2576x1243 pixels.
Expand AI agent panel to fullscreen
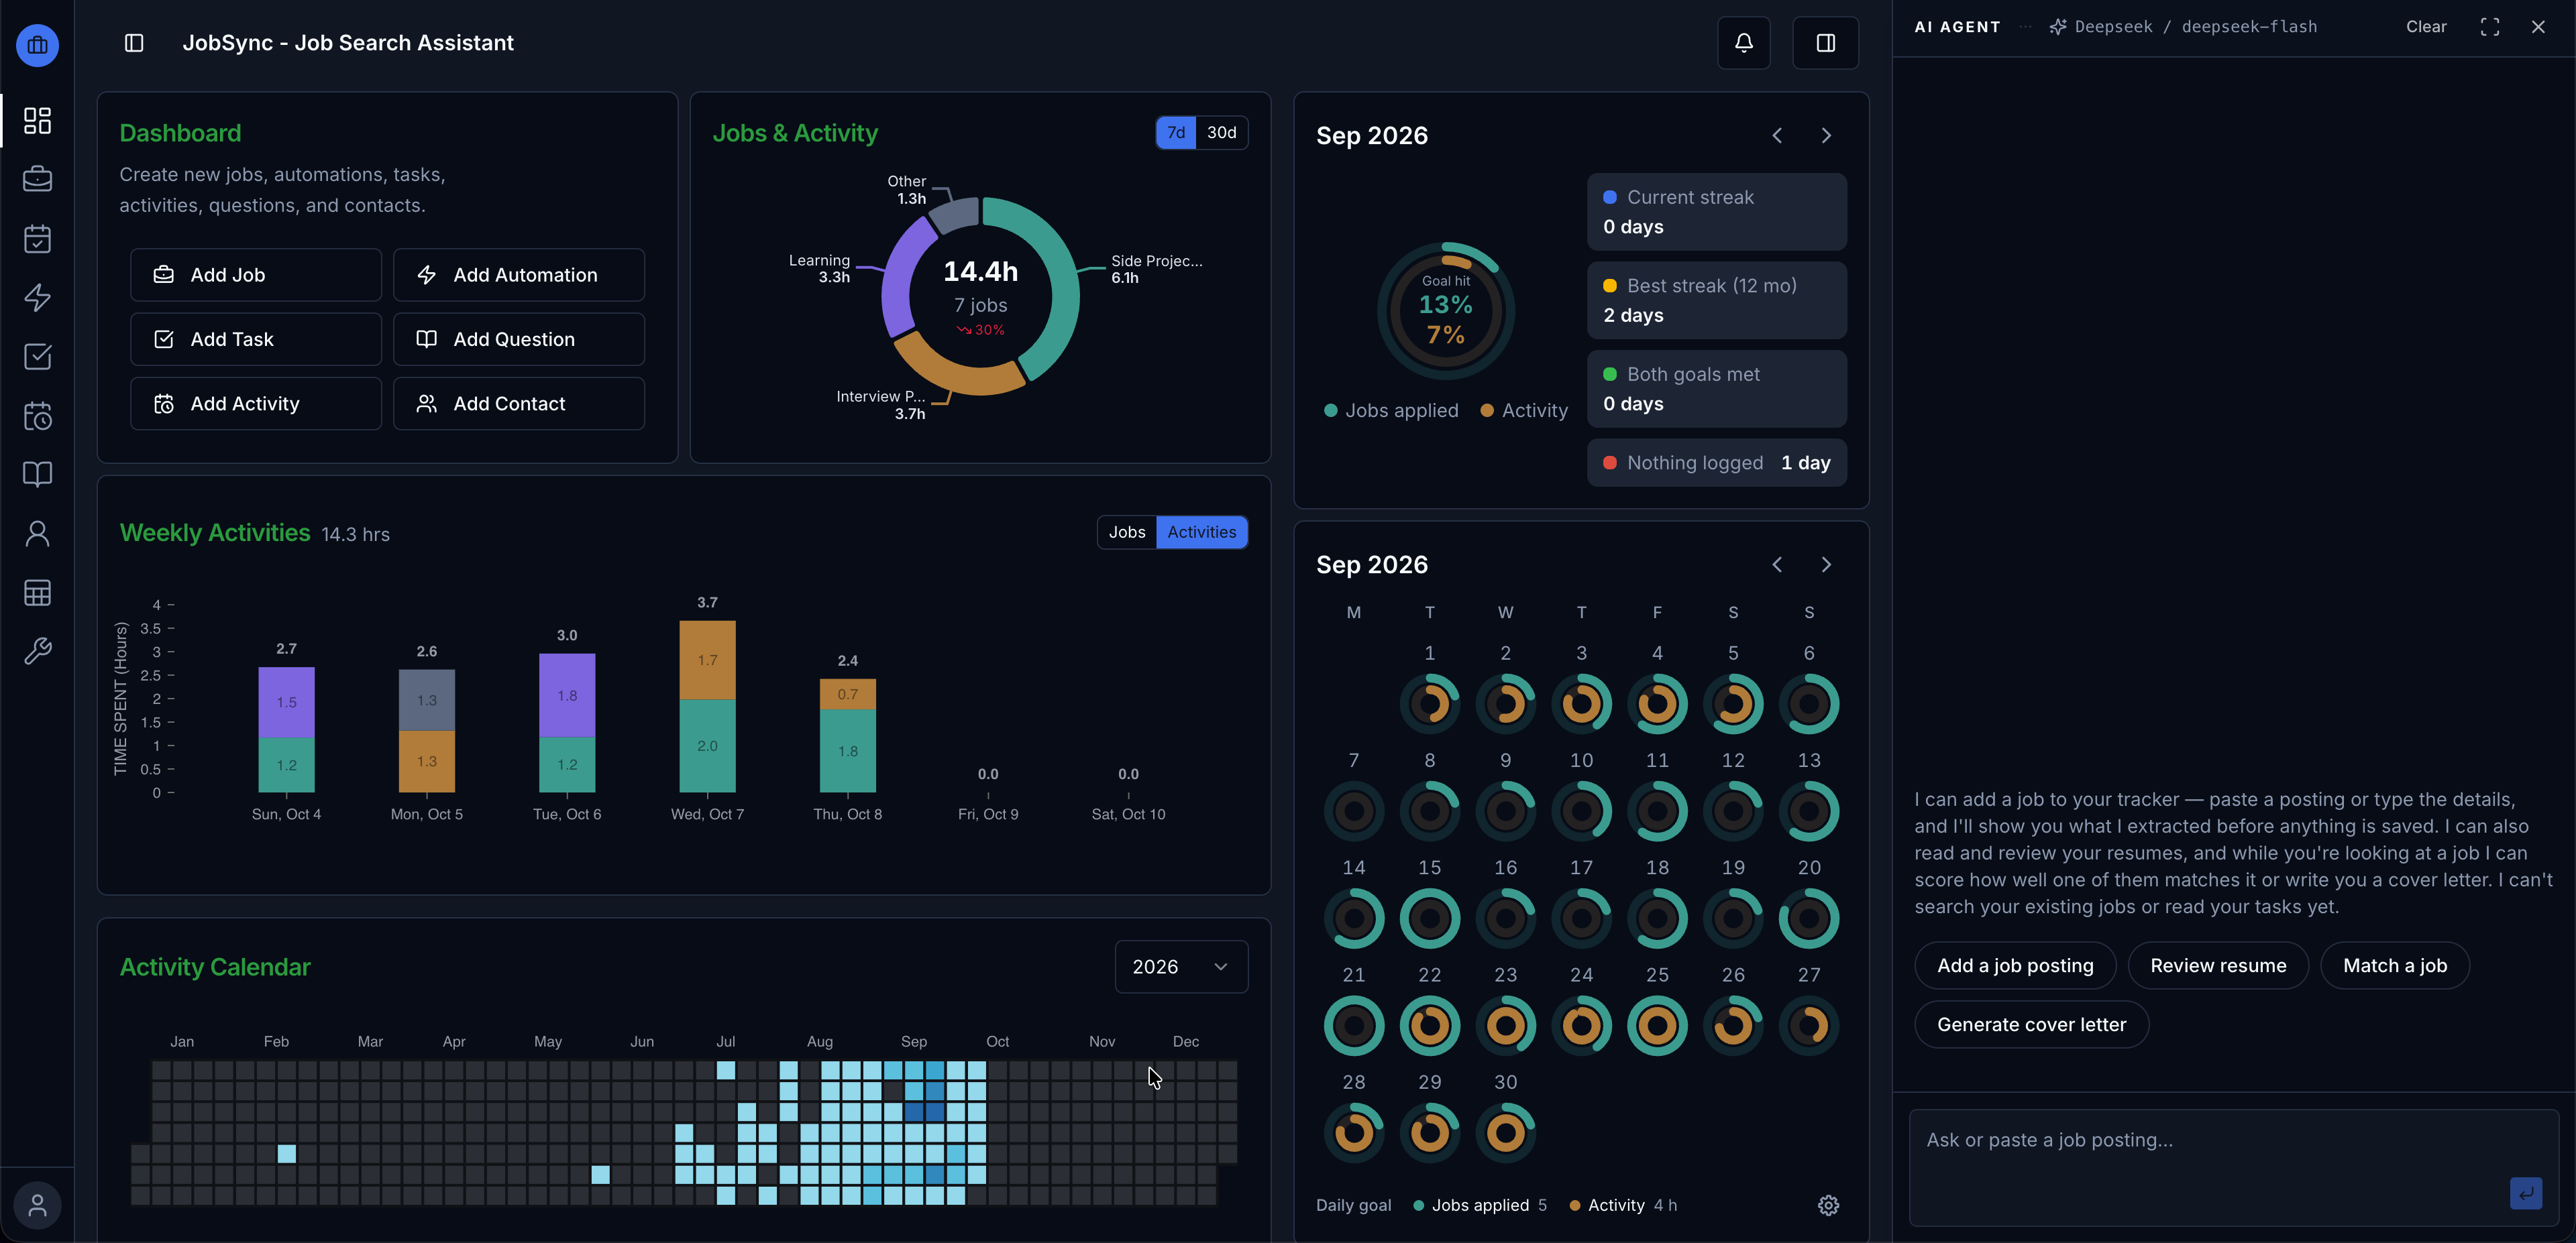(2489, 27)
